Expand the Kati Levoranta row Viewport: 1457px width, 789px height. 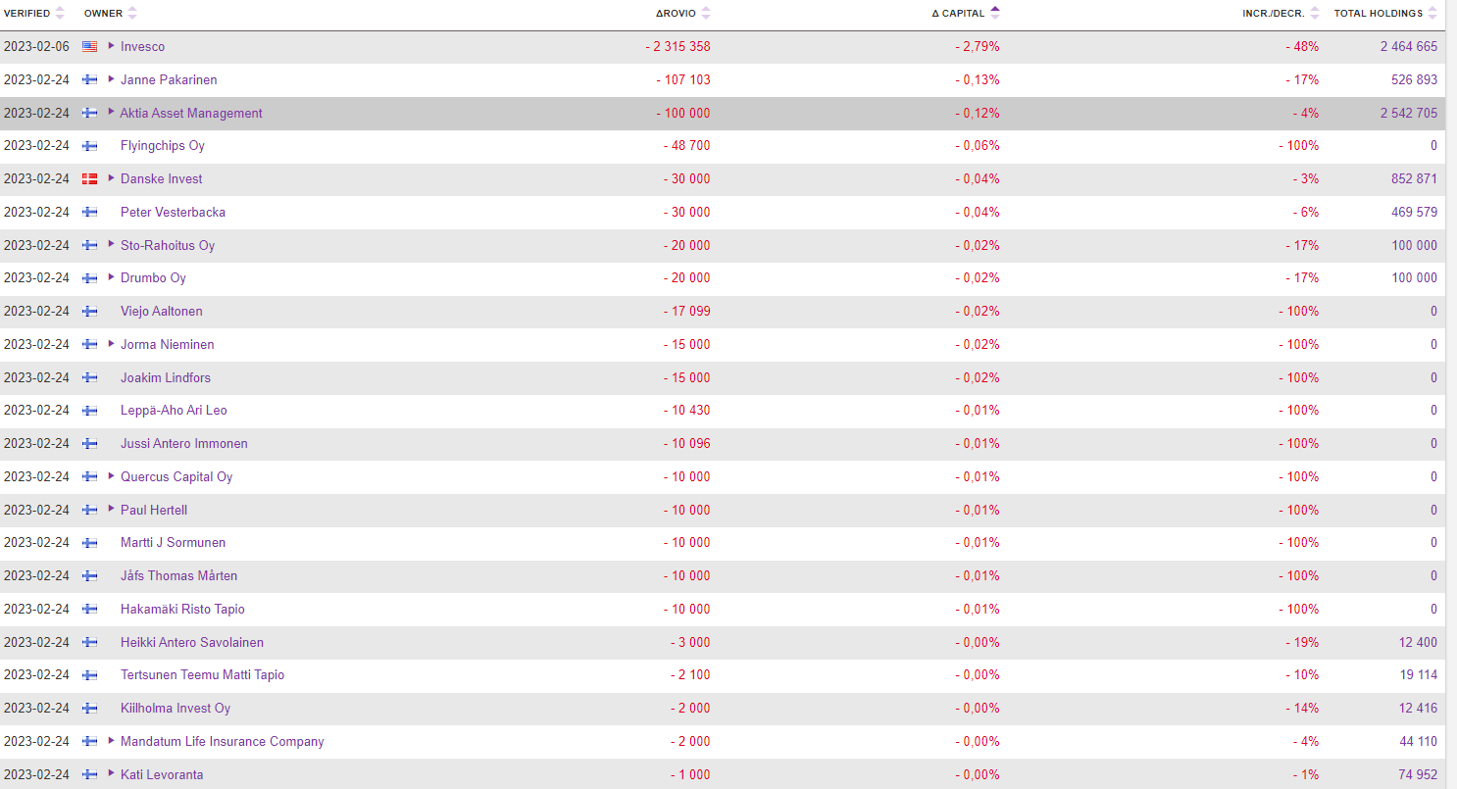[x=112, y=774]
